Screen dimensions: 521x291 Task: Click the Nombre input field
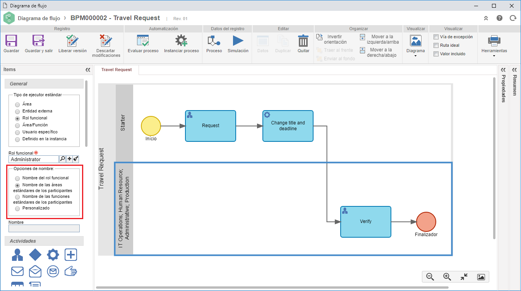[x=44, y=228]
